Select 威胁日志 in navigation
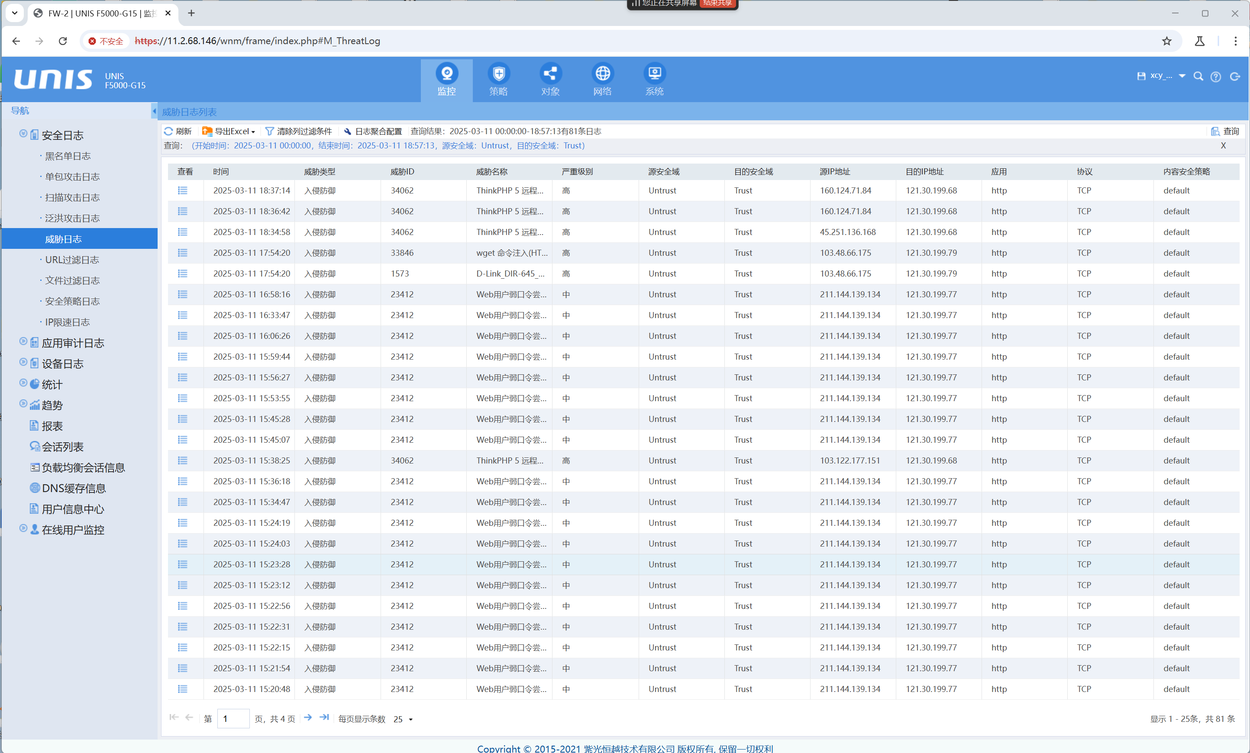This screenshot has width=1250, height=753. (80, 239)
